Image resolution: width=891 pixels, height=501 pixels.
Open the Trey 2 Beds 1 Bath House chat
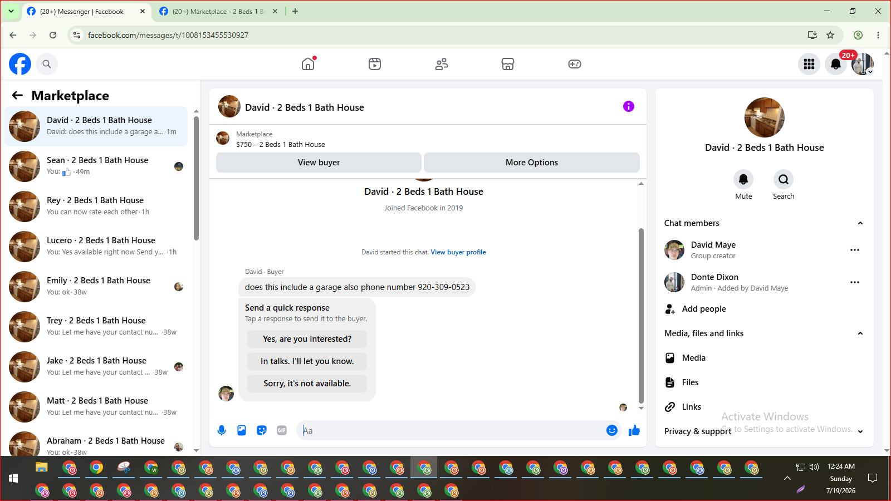pos(96,327)
